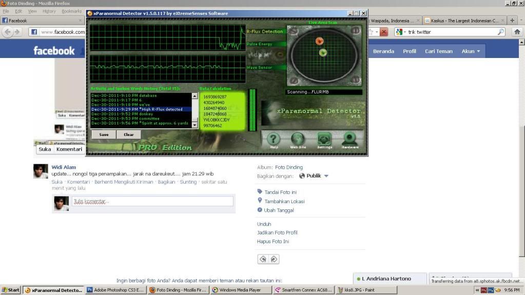Click the Cari Teman link
Viewport: 525px width, 295px height.
pyautogui.click(x=439, y=51)
